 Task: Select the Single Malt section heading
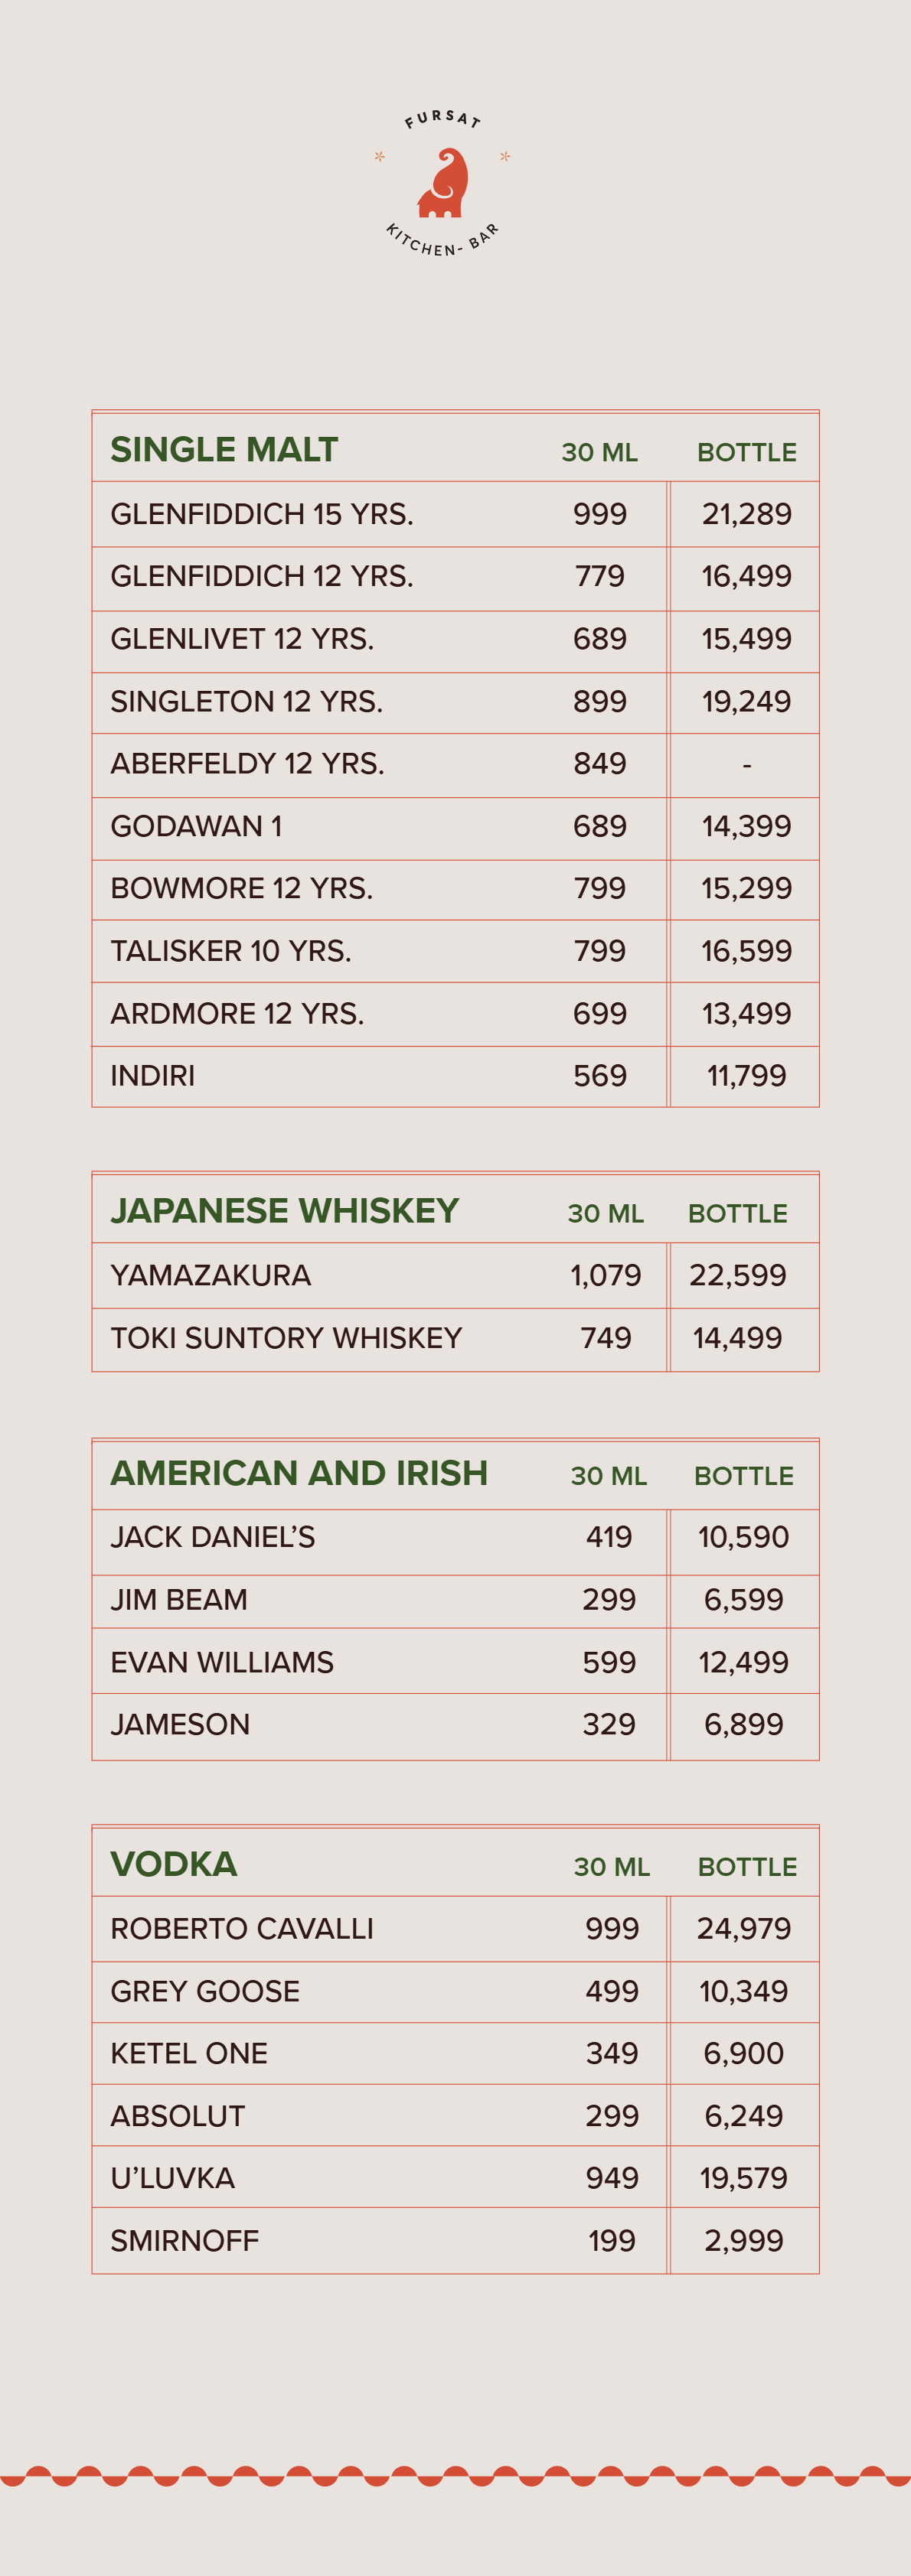(x=224, y=450)
